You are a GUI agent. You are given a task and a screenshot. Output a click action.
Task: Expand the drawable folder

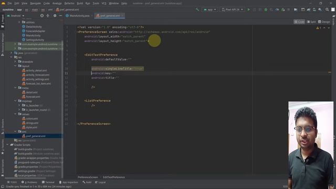(15, 61)
